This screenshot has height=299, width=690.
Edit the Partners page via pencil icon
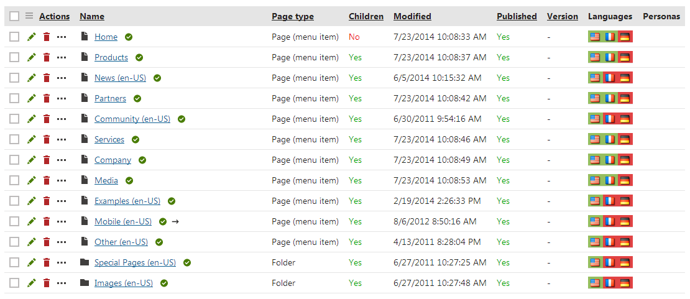coord(32,99)
